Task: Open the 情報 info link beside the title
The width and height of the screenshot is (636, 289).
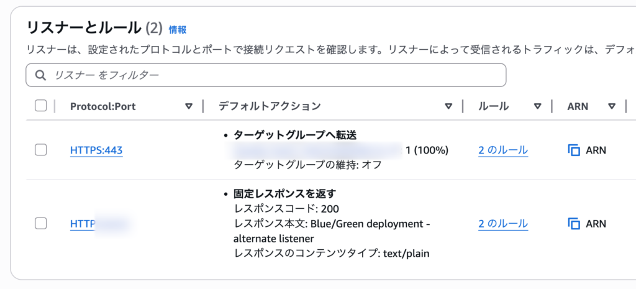Action: coord(178,29)
